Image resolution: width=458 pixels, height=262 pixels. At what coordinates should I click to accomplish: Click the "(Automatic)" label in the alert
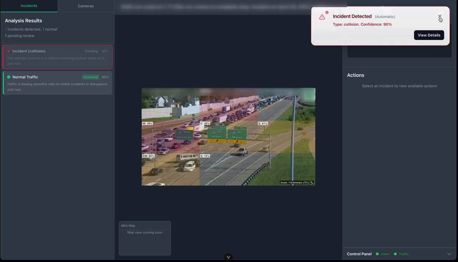(x=385, y=17)
